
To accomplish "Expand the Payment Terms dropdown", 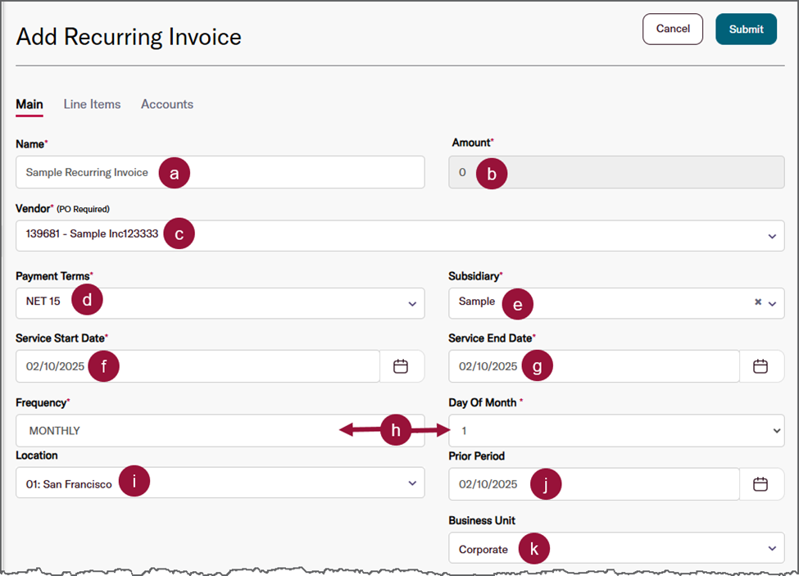I will pyautogui.click(x=412, y=303).
